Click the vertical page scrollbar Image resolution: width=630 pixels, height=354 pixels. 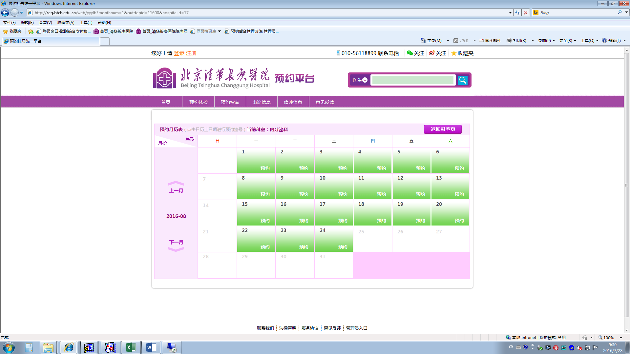point(626,185)
